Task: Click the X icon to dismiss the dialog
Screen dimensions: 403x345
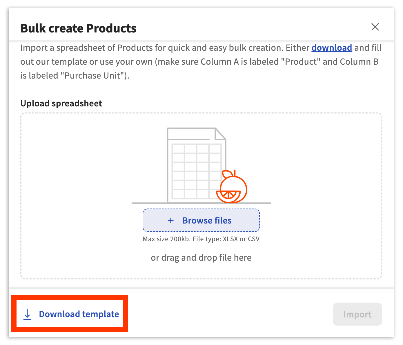Action: pos(375,27)
